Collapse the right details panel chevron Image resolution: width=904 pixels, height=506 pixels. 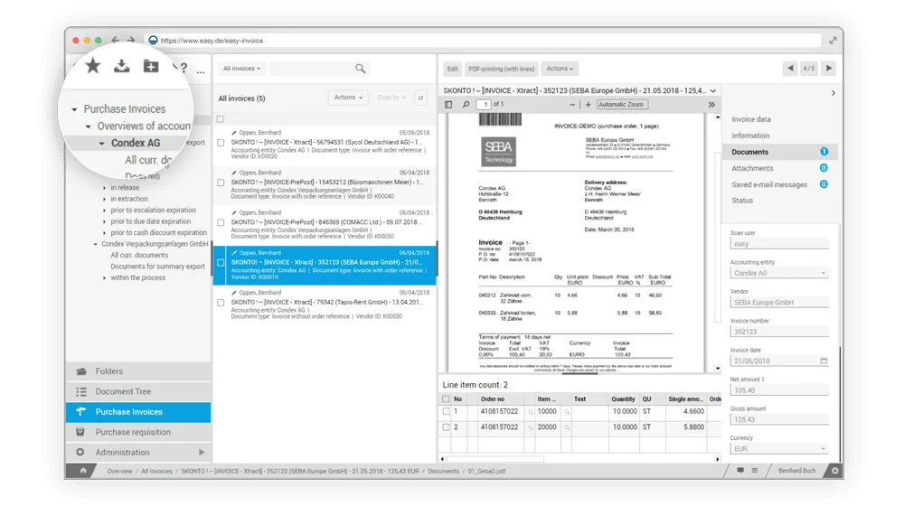coord(833,93)
